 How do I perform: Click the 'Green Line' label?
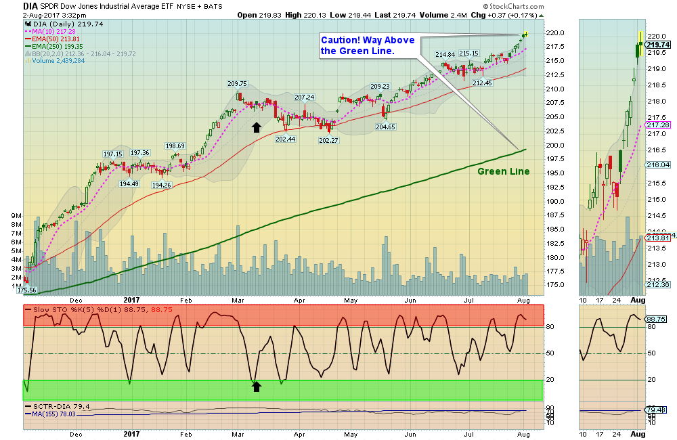click(504, 171)
